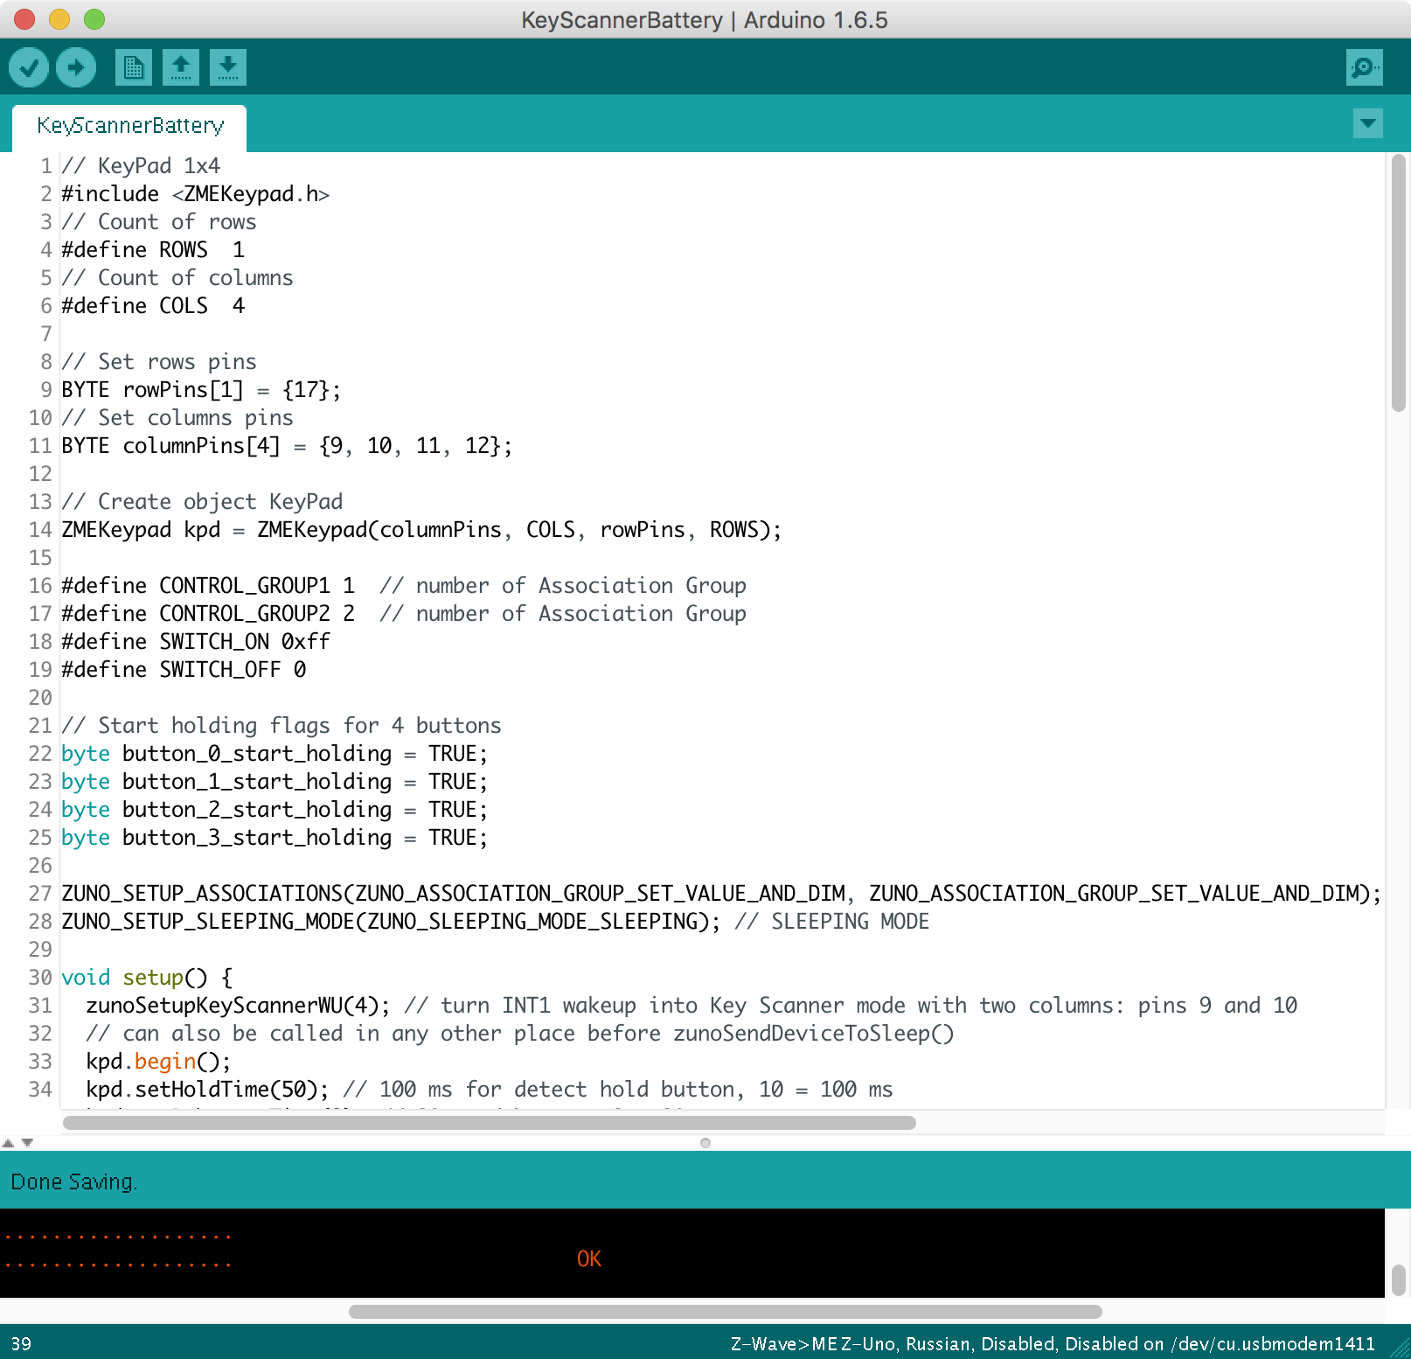Click the 'BYTE columnPins[4]' line
This screenshot has height=1359, width=1411.
point(287,446)
